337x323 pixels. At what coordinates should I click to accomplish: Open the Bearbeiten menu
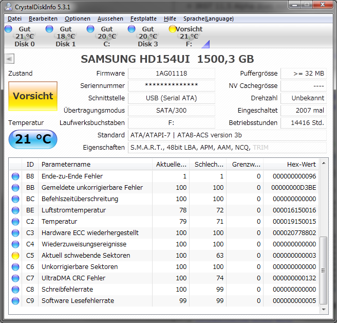(x=43, y=19)
